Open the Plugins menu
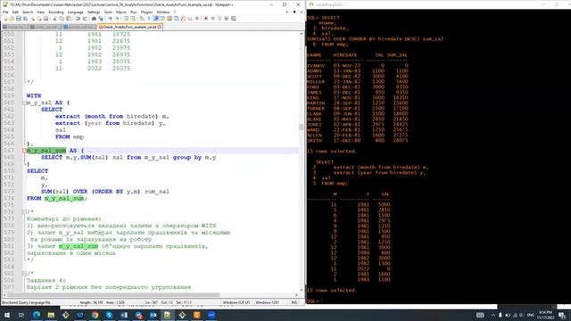Screen dimensions: 571x321 click(x=146, y=12)
